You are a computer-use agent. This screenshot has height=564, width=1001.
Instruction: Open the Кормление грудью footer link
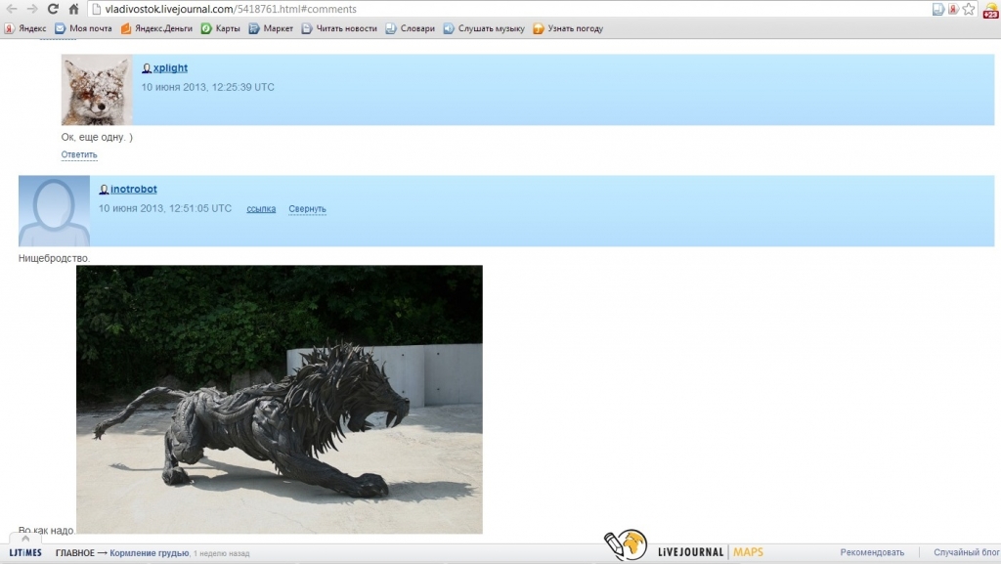(x=150, y=553)
